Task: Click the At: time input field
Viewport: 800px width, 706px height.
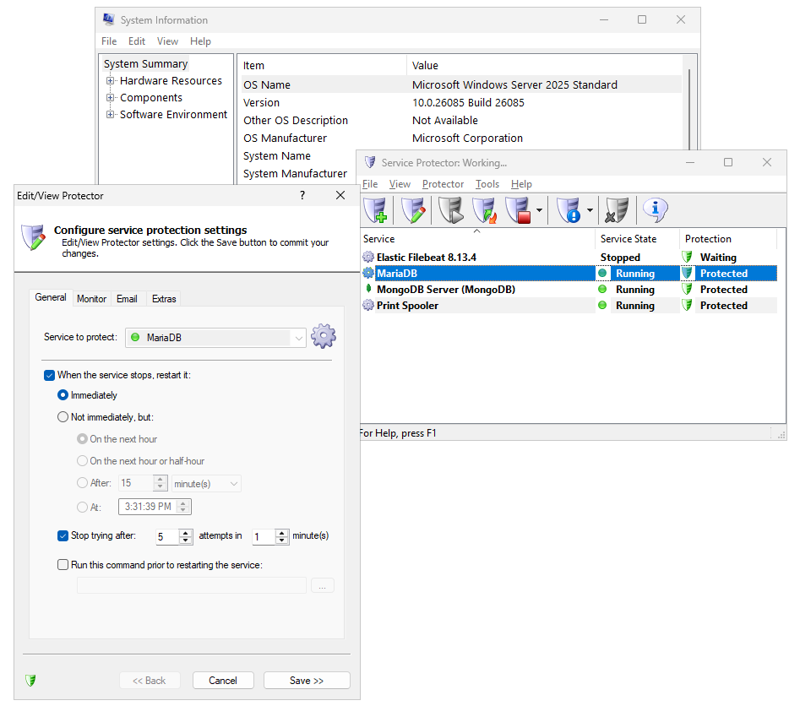Action: tap(155, 507)
